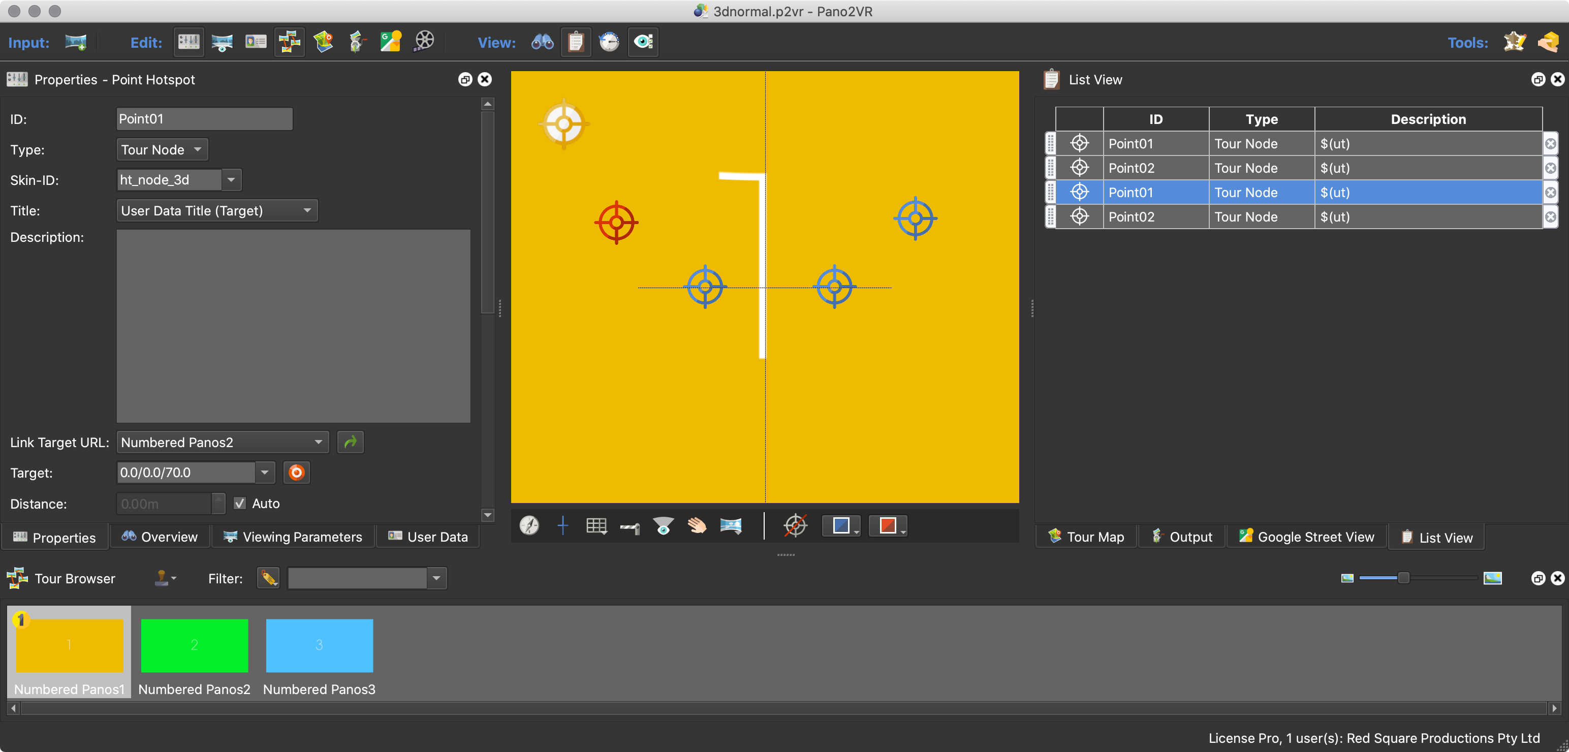Open Output icon in Edit toolbar
The image size is (1569, 752).
click(357, 42)
